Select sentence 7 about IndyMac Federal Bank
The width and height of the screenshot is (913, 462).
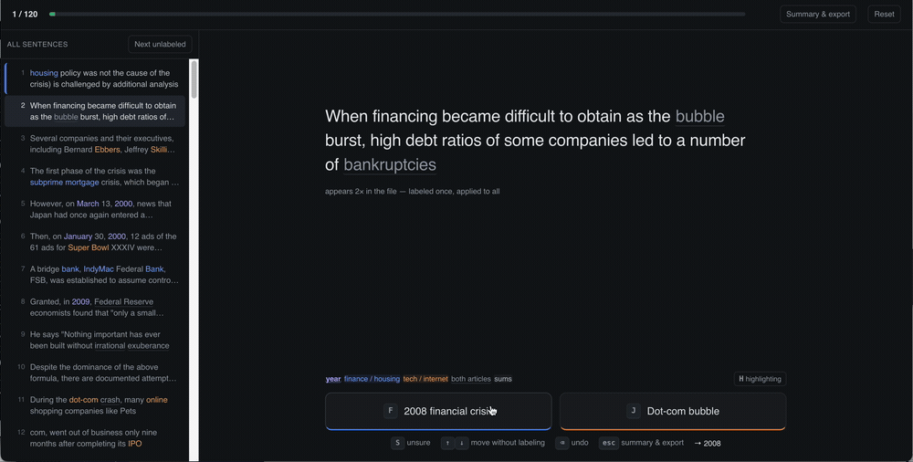95,275
